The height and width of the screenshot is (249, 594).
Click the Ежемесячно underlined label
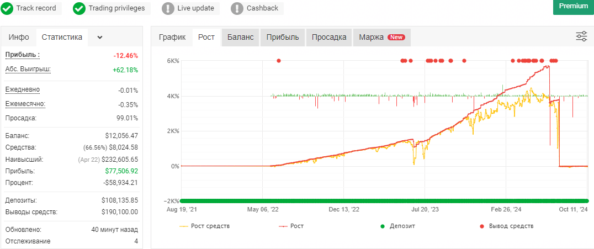coord(25,103)
